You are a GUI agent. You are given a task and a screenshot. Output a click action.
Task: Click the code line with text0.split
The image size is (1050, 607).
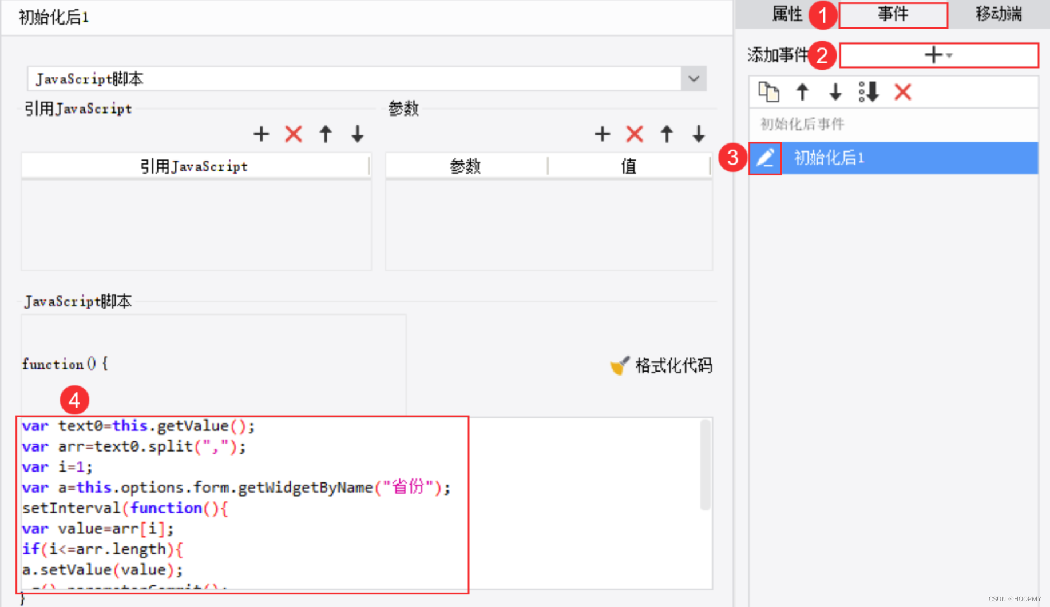pyautogui.click(x=134, y=446)
